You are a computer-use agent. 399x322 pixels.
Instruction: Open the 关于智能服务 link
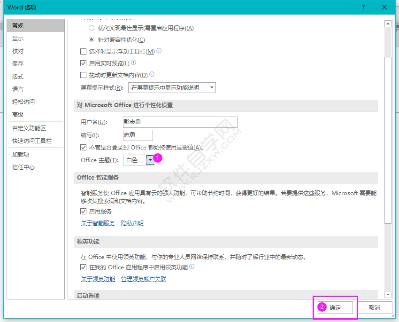[x=98, y=223]
